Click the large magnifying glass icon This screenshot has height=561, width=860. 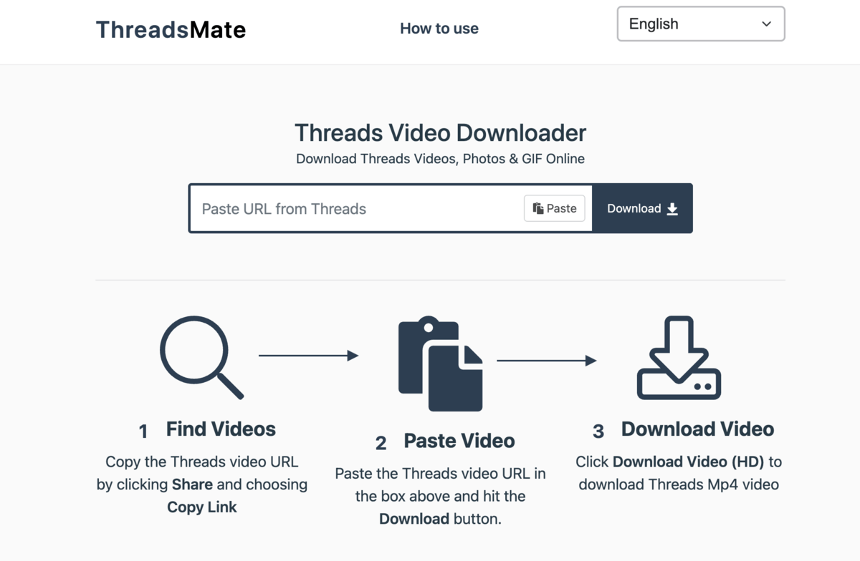[x=201, y=356]
